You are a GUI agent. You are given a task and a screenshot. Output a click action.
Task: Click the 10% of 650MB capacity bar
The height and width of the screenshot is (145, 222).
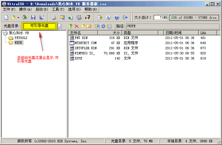coord(194,18)
